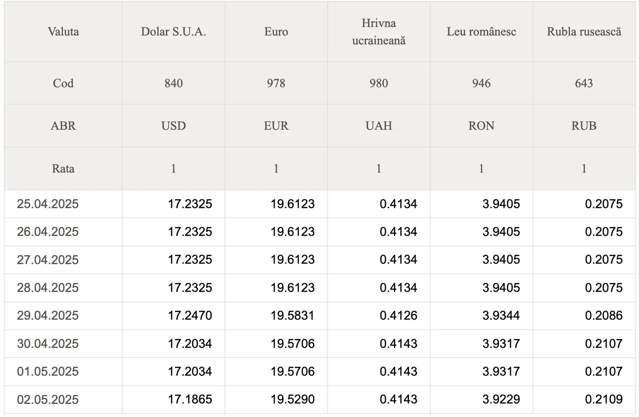Click the date 25.04.2025 row

click(x=320, y=204)
